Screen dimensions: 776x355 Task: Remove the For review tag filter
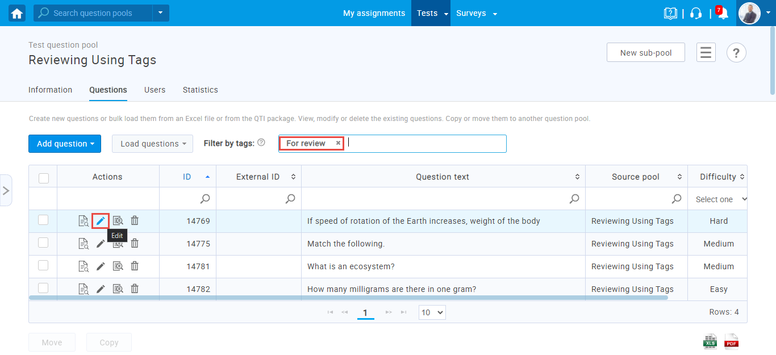click(x=338, y=143)
